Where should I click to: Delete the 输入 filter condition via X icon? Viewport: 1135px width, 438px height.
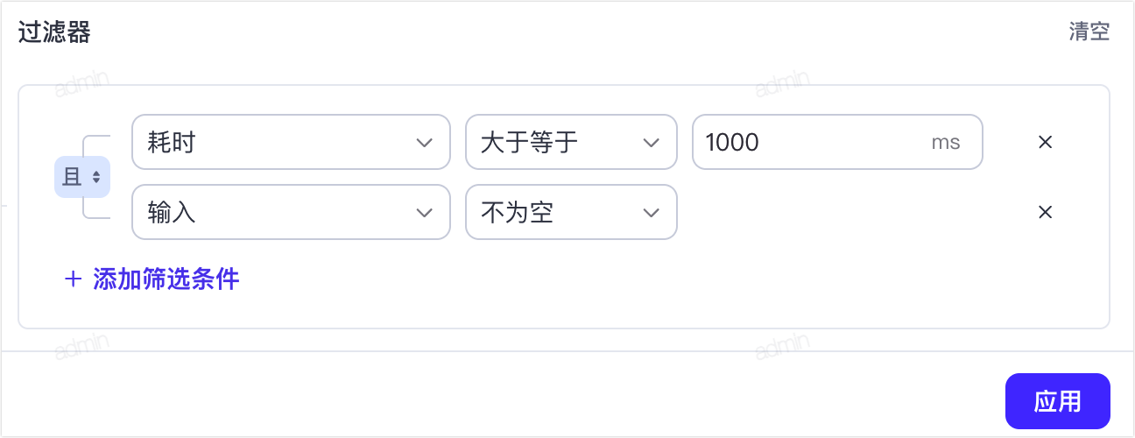coord(1045,212)
